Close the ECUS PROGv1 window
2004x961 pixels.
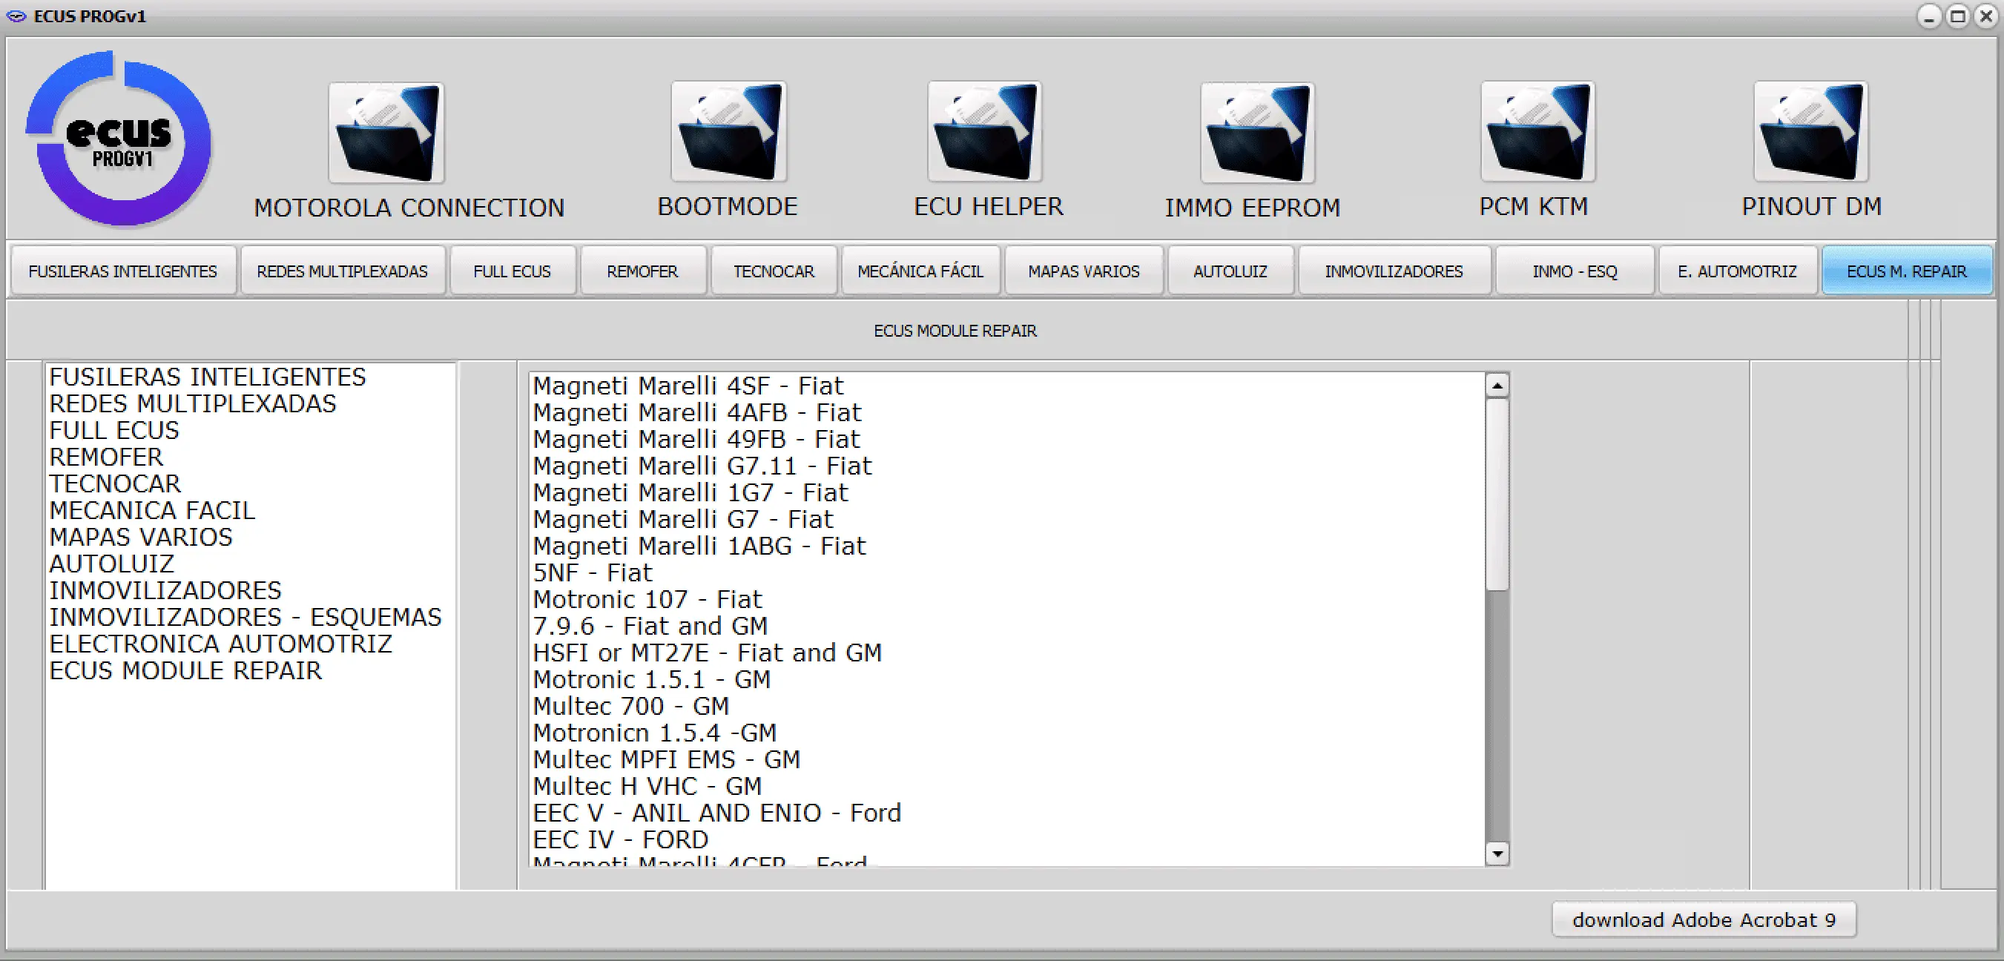(x=1985, y=16)
